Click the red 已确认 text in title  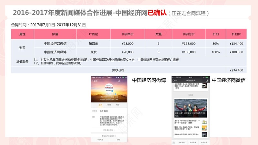pos(157,13)
